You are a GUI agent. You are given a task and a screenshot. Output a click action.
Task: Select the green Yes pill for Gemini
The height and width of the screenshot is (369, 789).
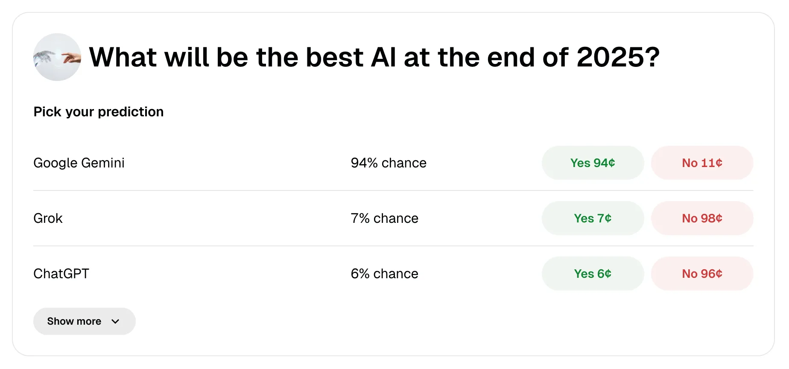pyautogui.click(x=593, y=163)
